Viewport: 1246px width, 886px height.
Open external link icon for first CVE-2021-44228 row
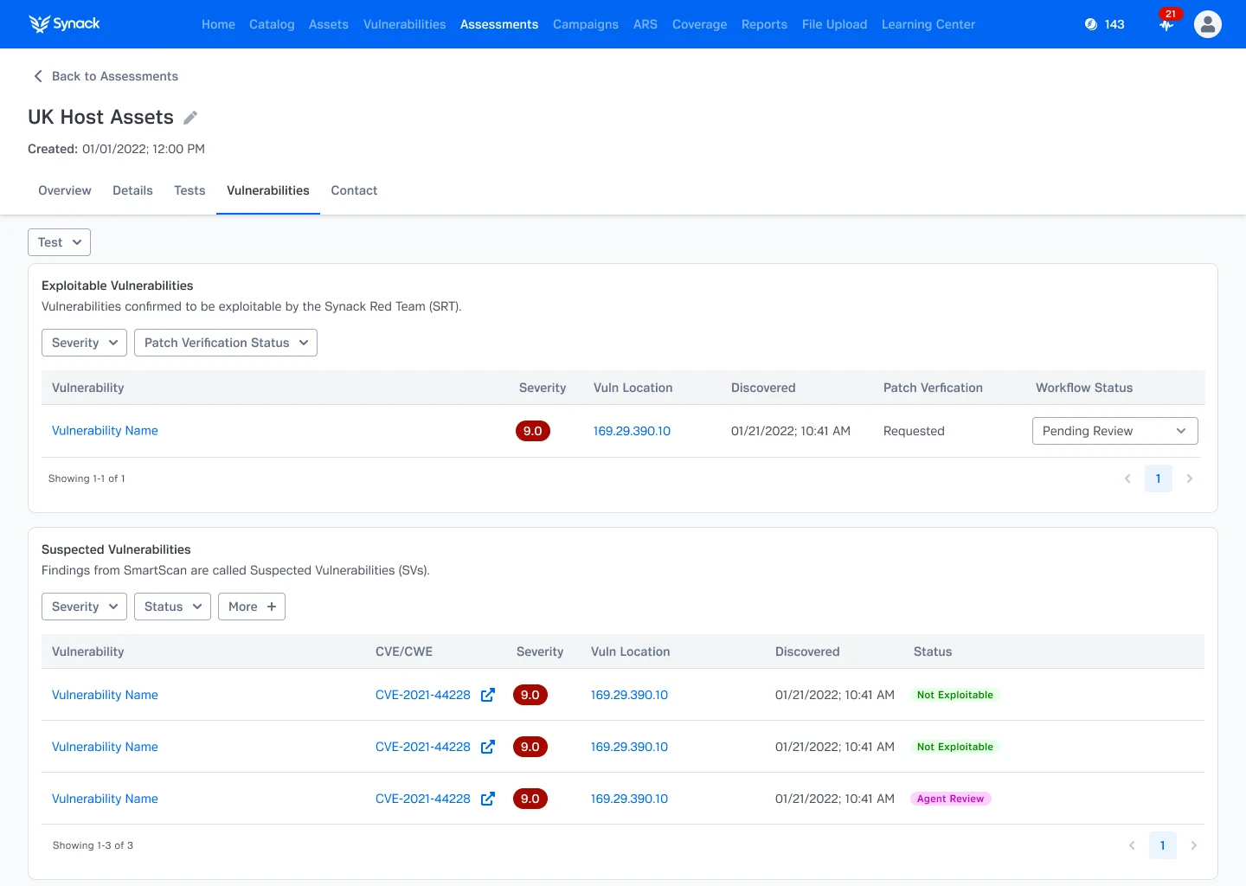(488, 695)
